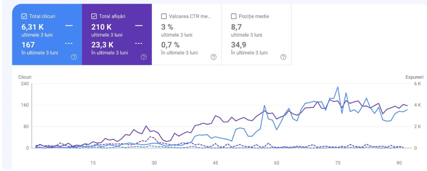427x171 pixels.
Task: Click the solid line legend on clicuri card
Action: point(69,26)
